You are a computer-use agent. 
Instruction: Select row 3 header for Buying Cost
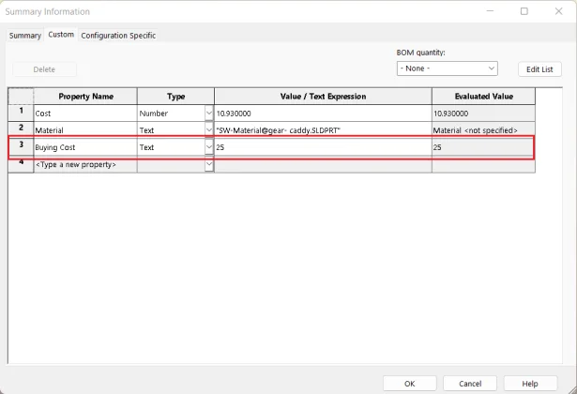click(21, 146)
